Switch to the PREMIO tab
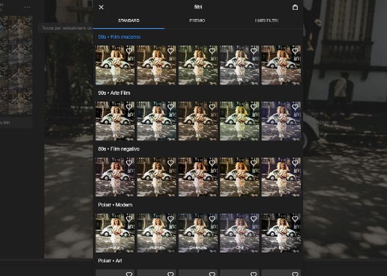 coord(197,21)
